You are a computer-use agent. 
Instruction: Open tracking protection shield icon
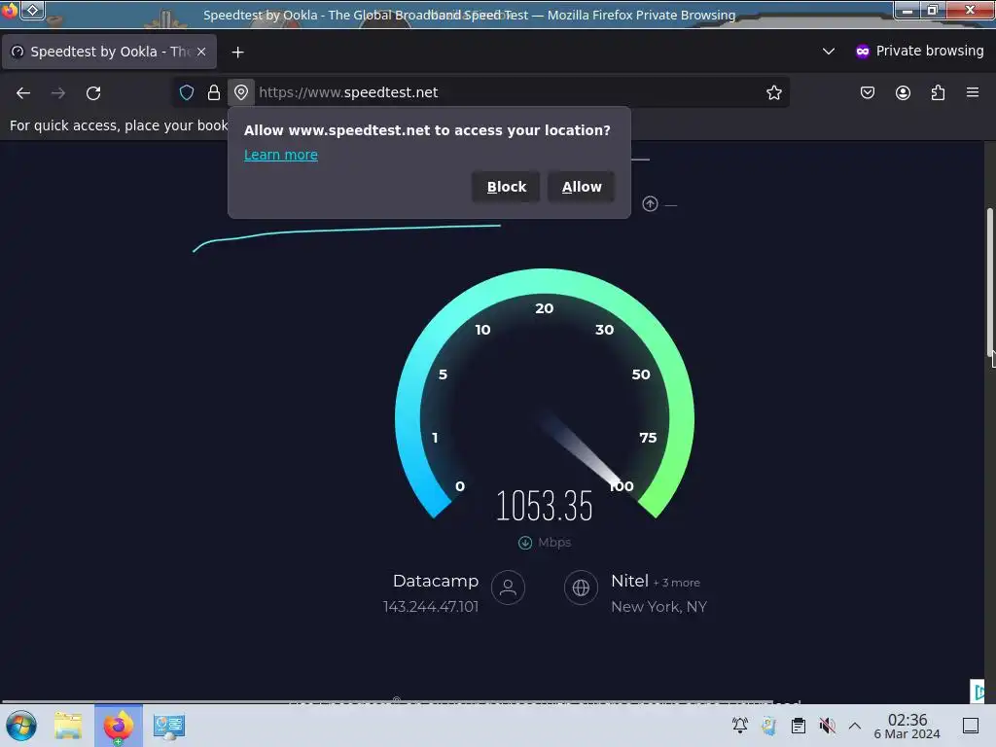[x=186, y=92]
